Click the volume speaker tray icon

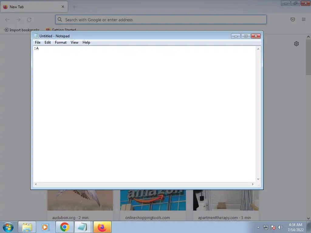[x=280, y=227]
